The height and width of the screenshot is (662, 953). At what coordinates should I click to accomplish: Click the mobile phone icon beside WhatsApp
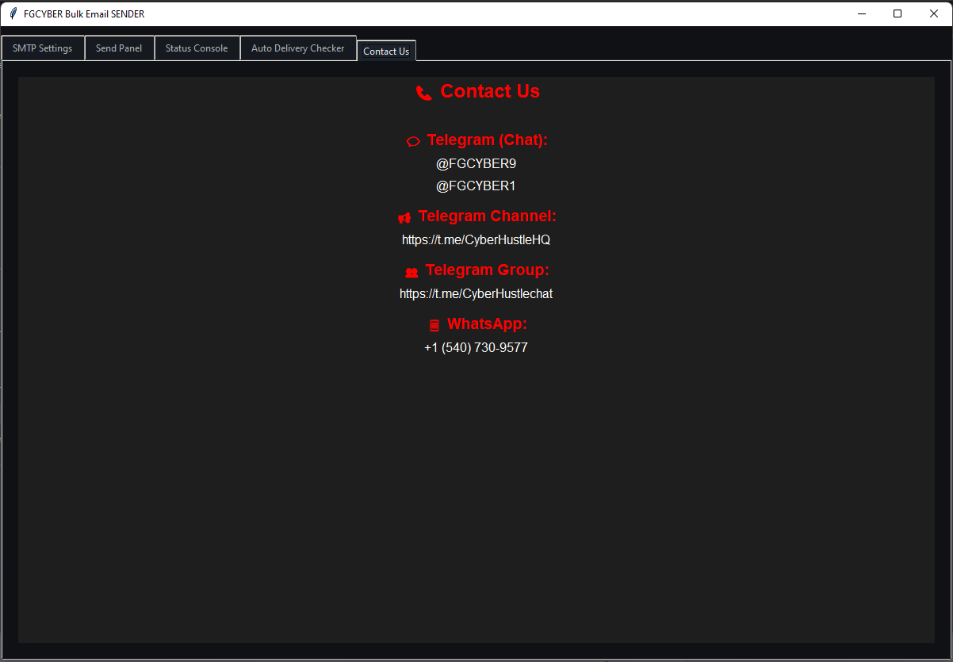pyautogui.click(x=434, y=325)
